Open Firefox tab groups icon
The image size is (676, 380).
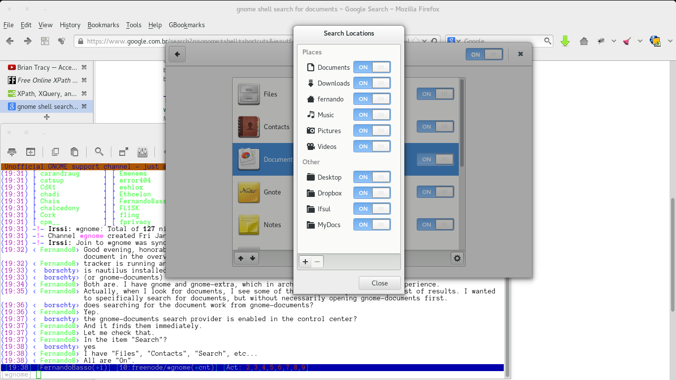(x=45, y=41)
